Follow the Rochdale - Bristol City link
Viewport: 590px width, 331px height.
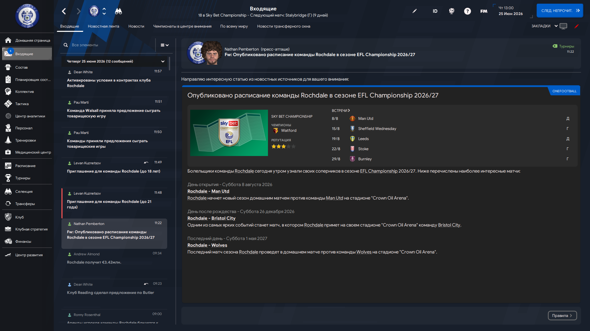point(211,218)
